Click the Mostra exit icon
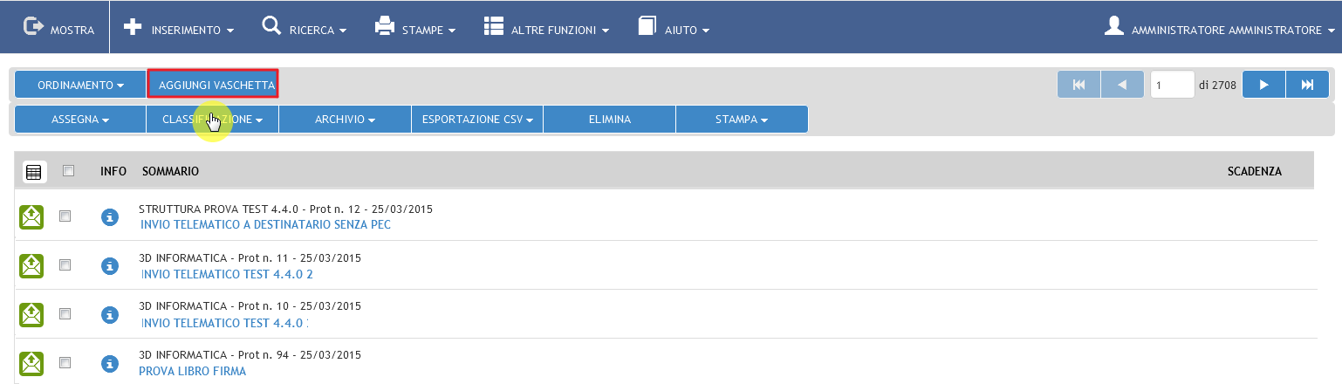Screen dimensions: 1342x384 pyautogui.click(x=32, y=27)
